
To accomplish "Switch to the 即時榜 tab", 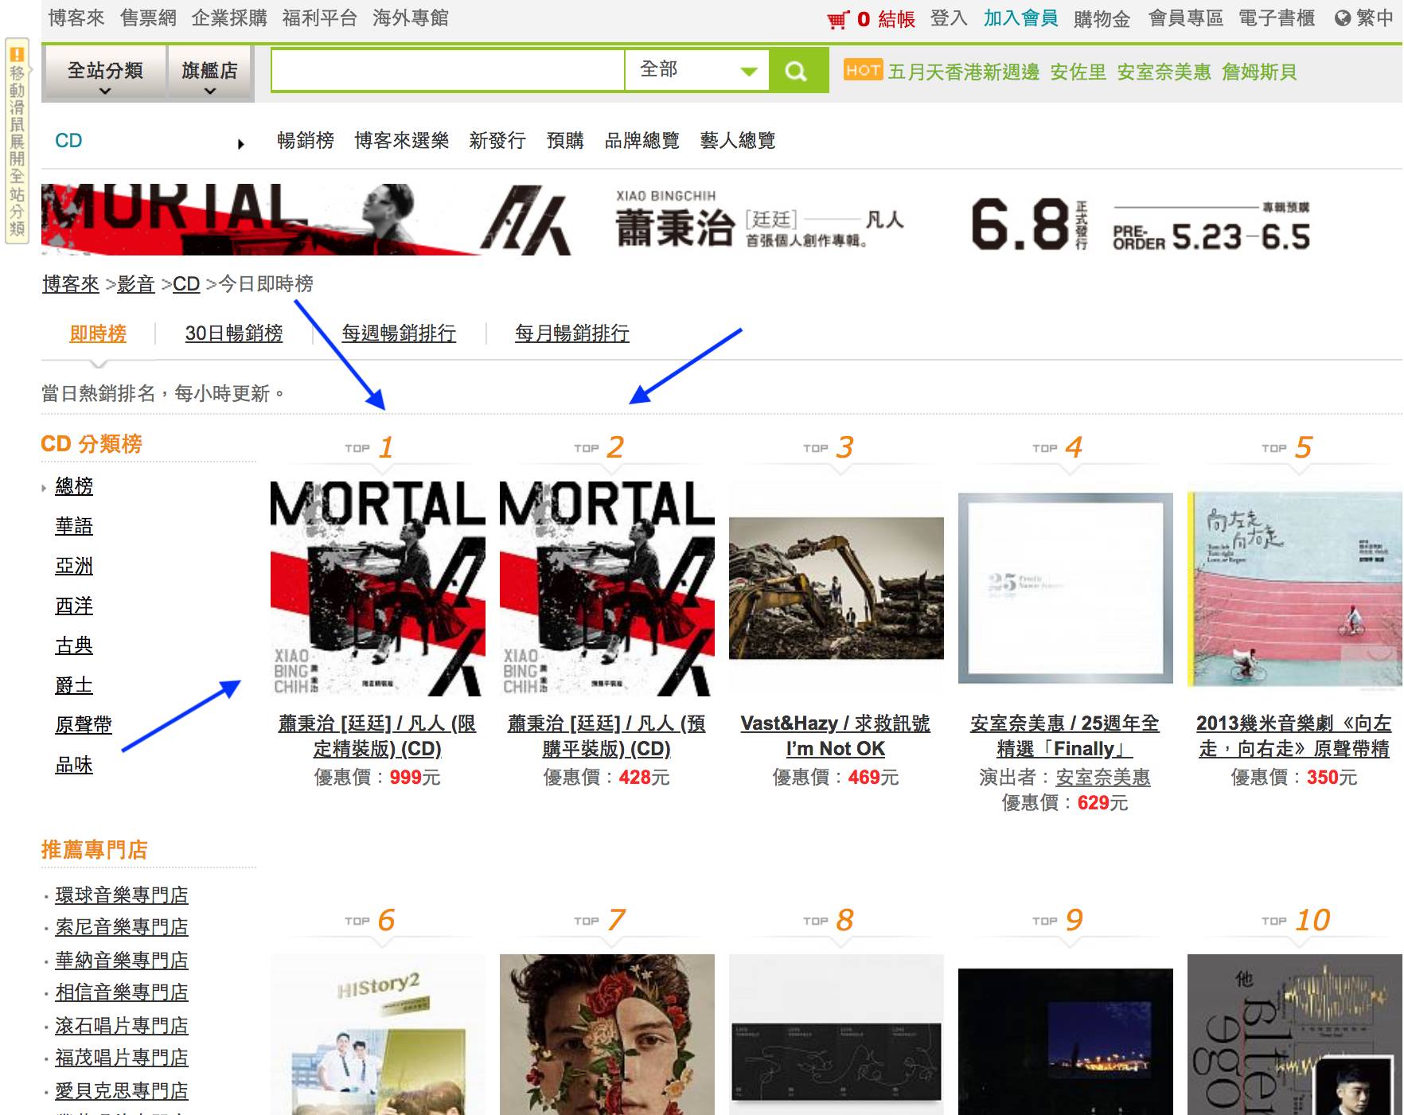I will point(98,333).
